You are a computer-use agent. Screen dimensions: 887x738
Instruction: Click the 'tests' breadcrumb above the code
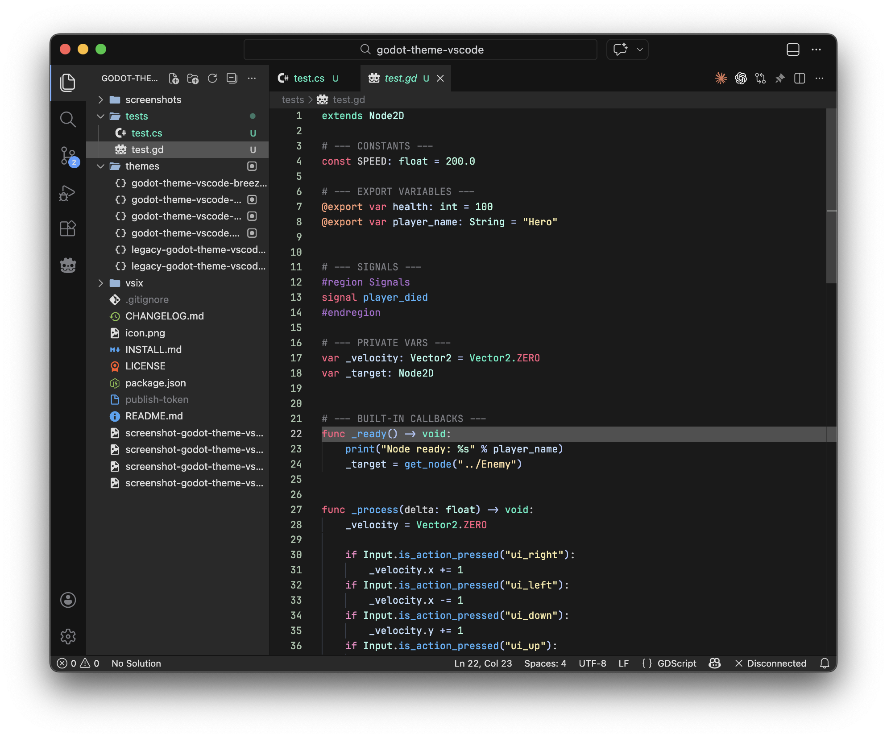click(293, 100)
